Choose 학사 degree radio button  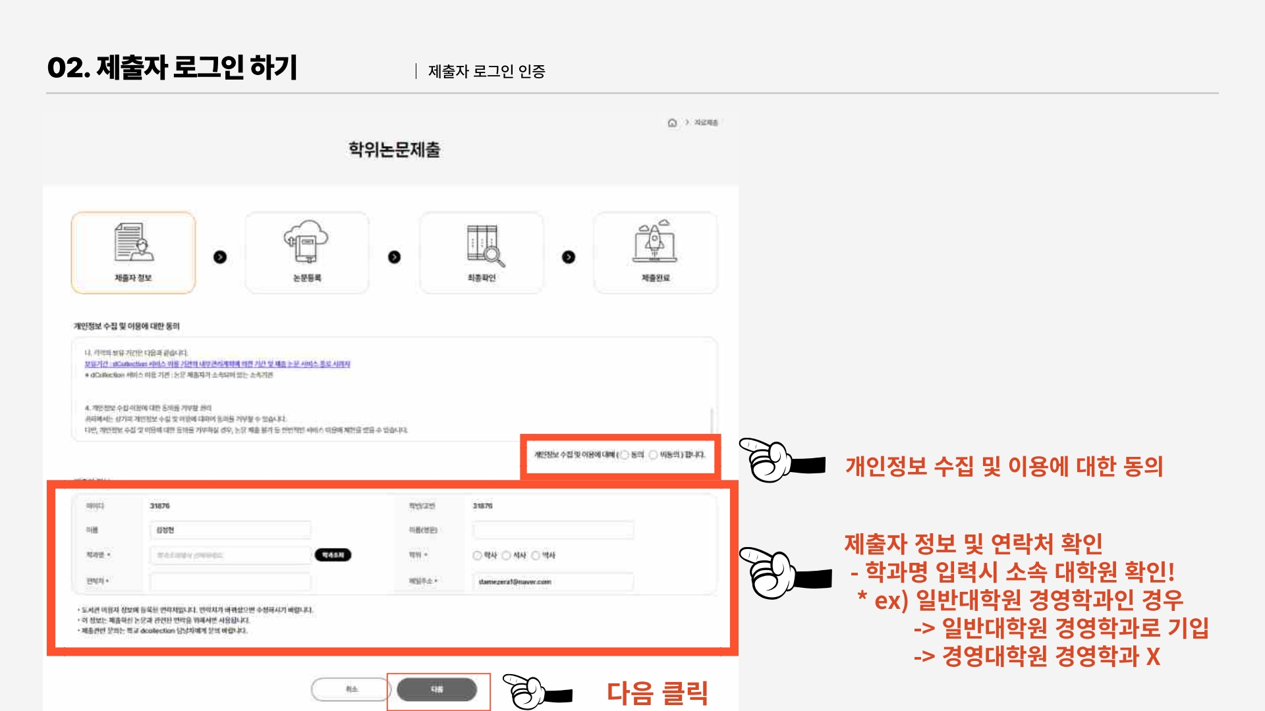pos(477,556)
